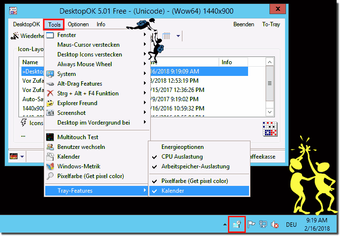Click the lightning Icons icon below list

24,123
